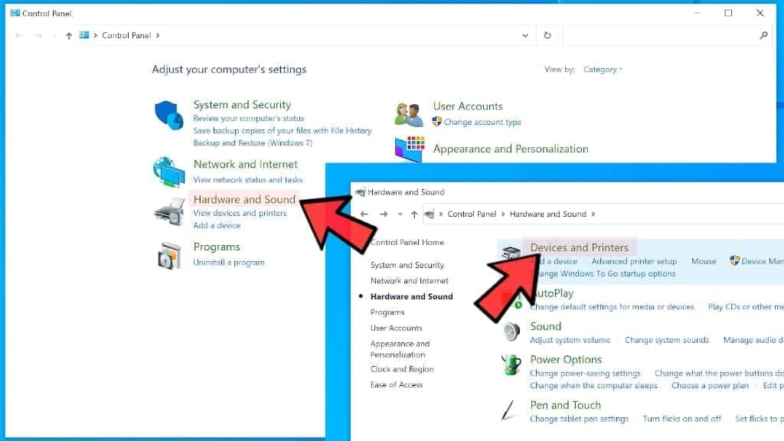Go up one level in Control Panel window
Screen dimensions: 784x441
click(x=68, y=35)
